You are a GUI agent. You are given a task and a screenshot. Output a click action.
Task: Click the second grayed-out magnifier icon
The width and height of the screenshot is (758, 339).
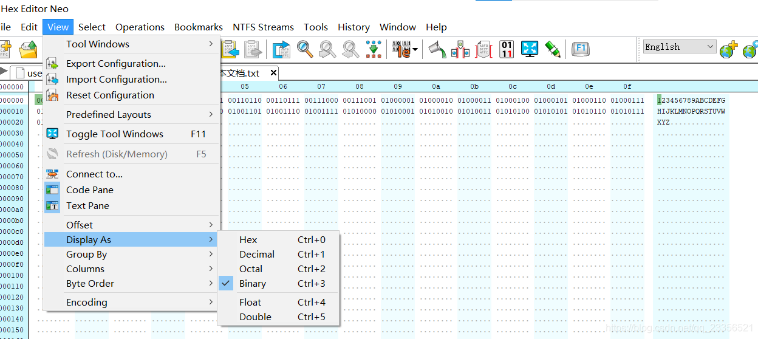[x=350, y=49]
